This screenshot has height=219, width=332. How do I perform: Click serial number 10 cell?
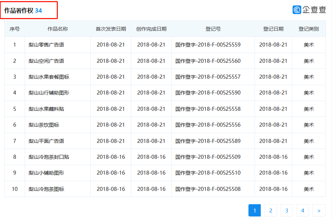[x=14, y=189]
